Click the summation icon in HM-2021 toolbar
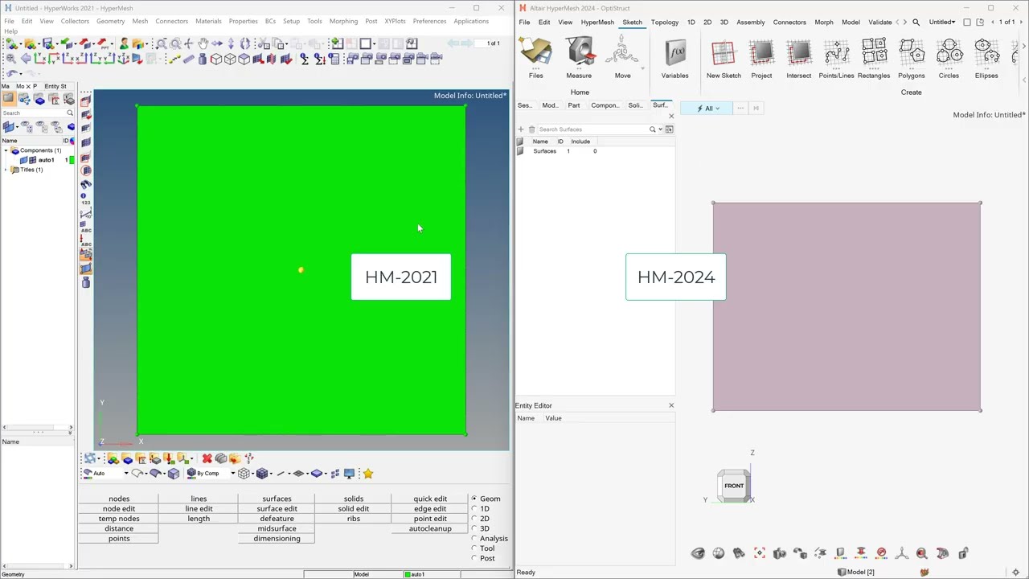Viewport: 1029px width, 579px height. (304, 59)
